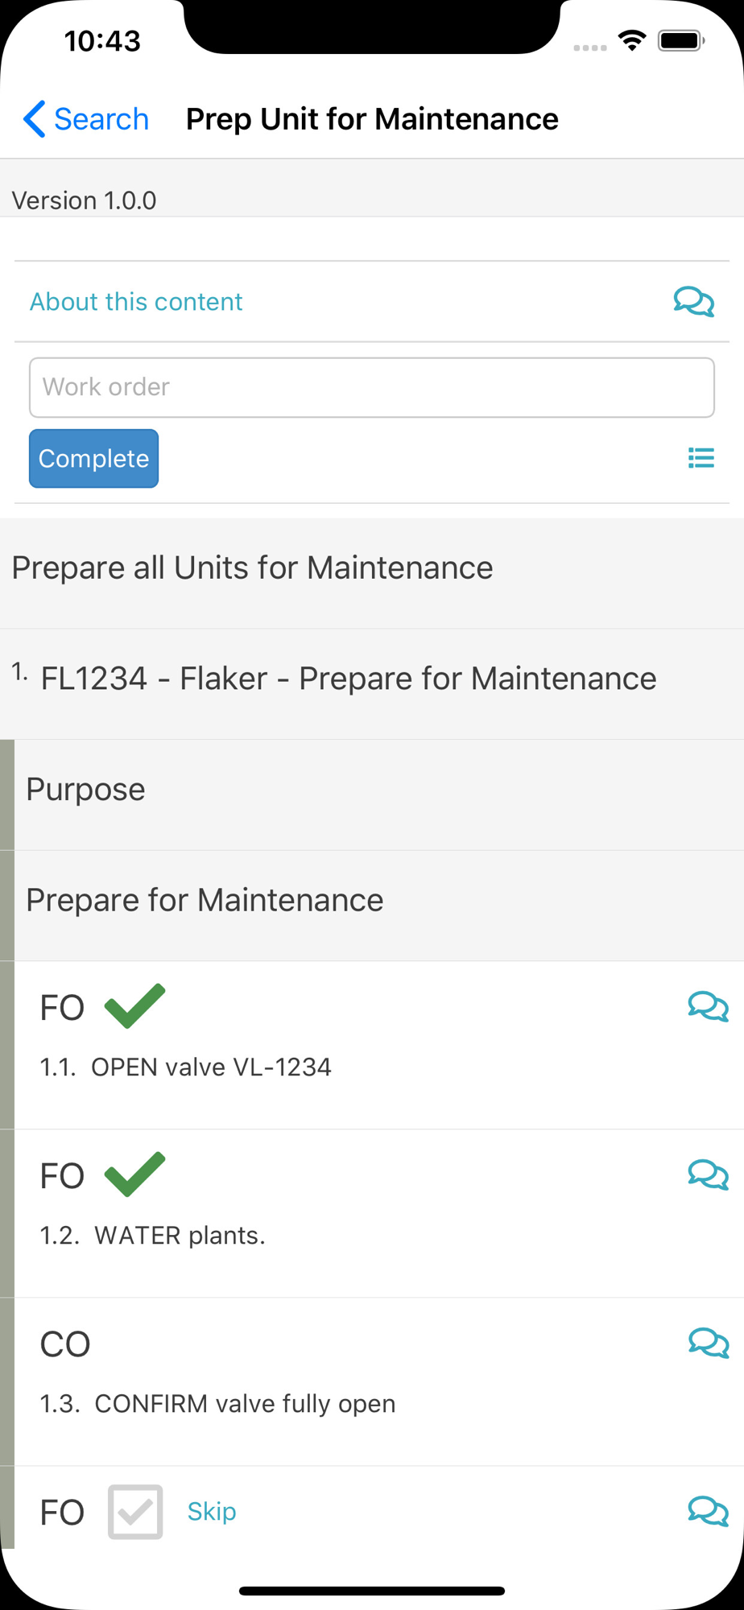
Task: Skip the unchecked FO step
Action: click(x=212, y=1512)
